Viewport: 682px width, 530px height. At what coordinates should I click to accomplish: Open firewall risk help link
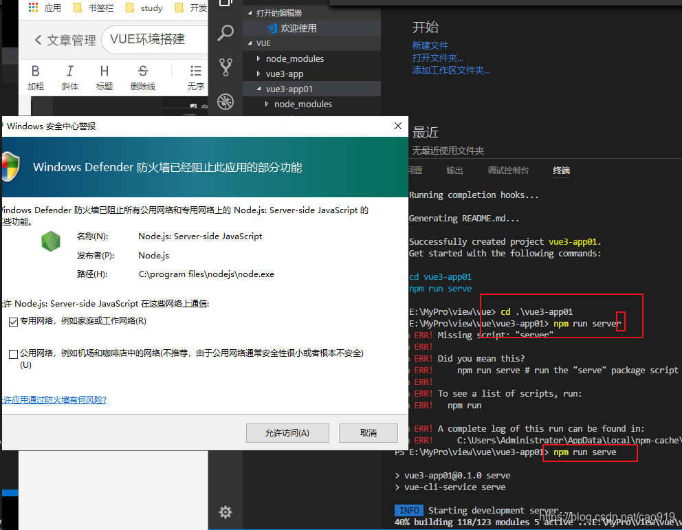54,400
